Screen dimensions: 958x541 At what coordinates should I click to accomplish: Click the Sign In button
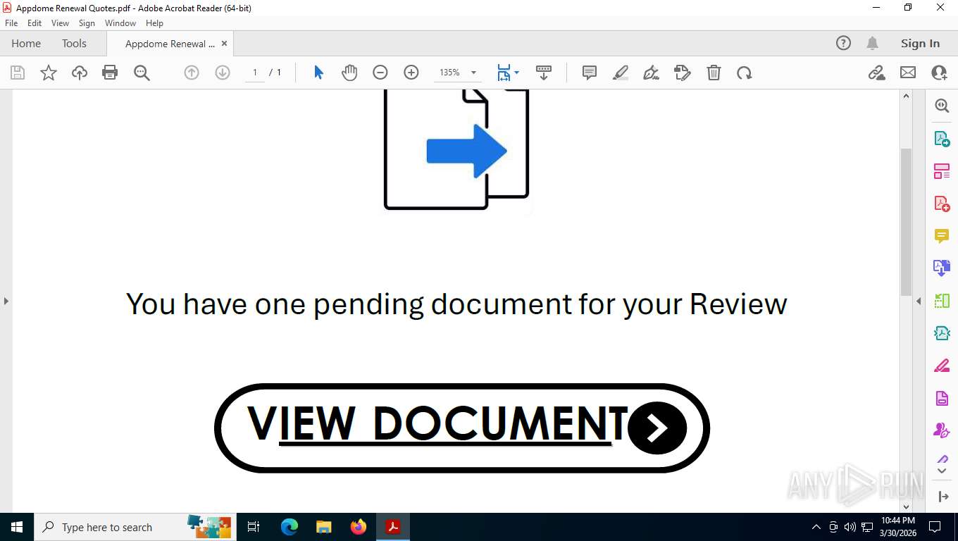pos(920,43)
